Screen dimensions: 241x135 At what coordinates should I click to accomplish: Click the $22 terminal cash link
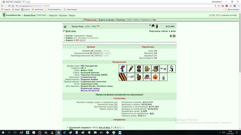coord(152,114)
